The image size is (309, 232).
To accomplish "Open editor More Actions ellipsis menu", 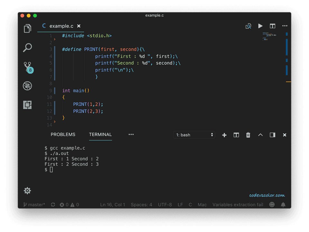I will coord(285,26).
